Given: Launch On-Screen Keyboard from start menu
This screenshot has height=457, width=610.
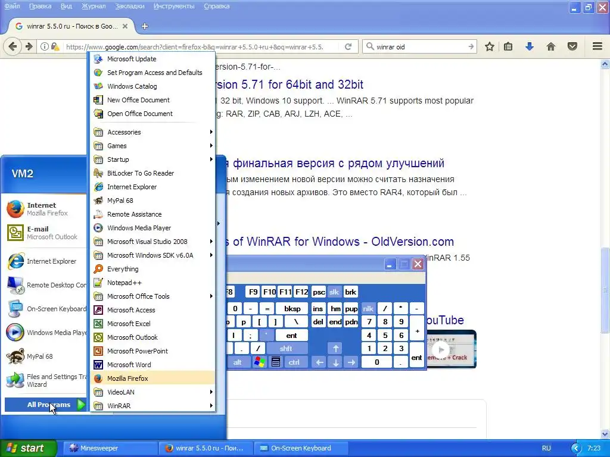Looking at the screenshot, I should pyautogui.click(x=46, y=309).
